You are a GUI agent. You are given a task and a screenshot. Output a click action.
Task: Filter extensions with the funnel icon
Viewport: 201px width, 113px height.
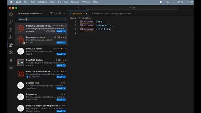coord(51,13)
